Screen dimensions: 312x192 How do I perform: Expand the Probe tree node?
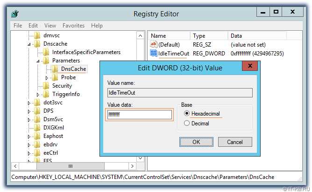click(x=47, y=78)
